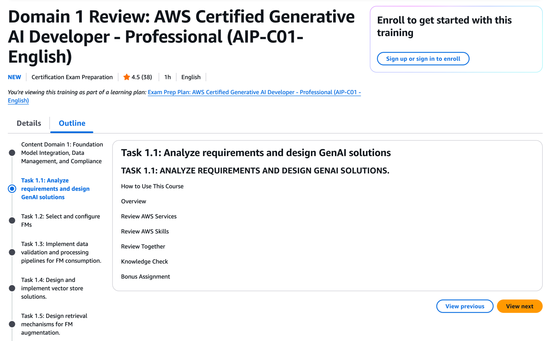Click the progress dot beside Content Domain 1

tap(12, 152)
